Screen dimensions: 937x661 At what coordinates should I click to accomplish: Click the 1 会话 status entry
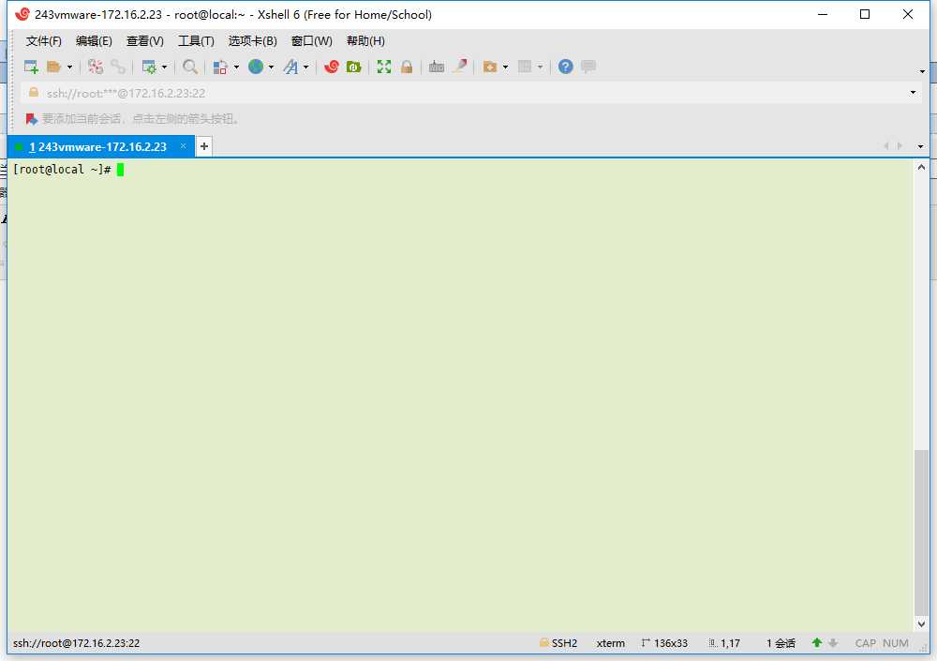pos(781,643)
